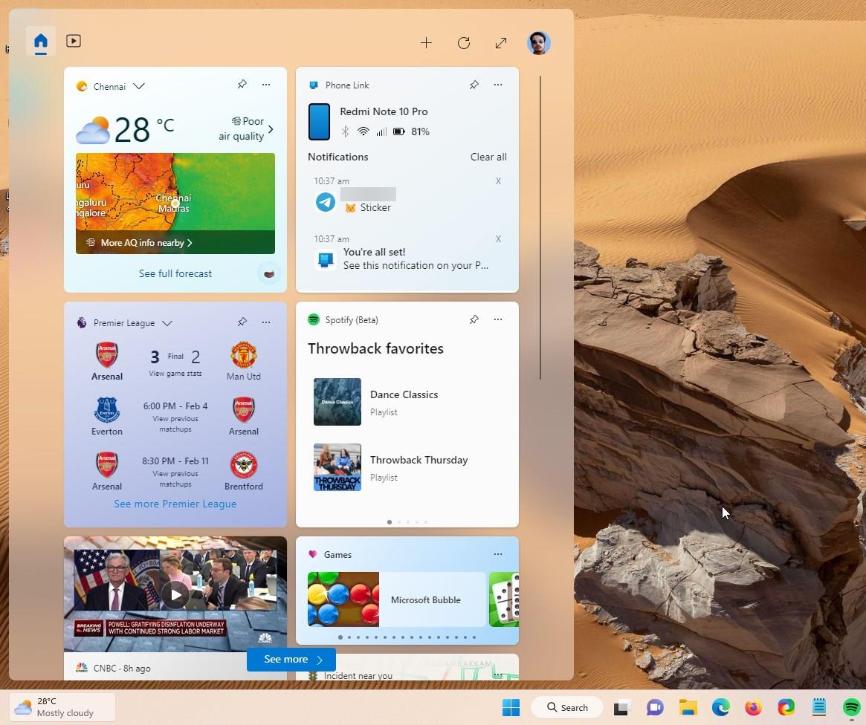Open Weather widget more options
Screen dimensions: 866x725
[266, 85]
